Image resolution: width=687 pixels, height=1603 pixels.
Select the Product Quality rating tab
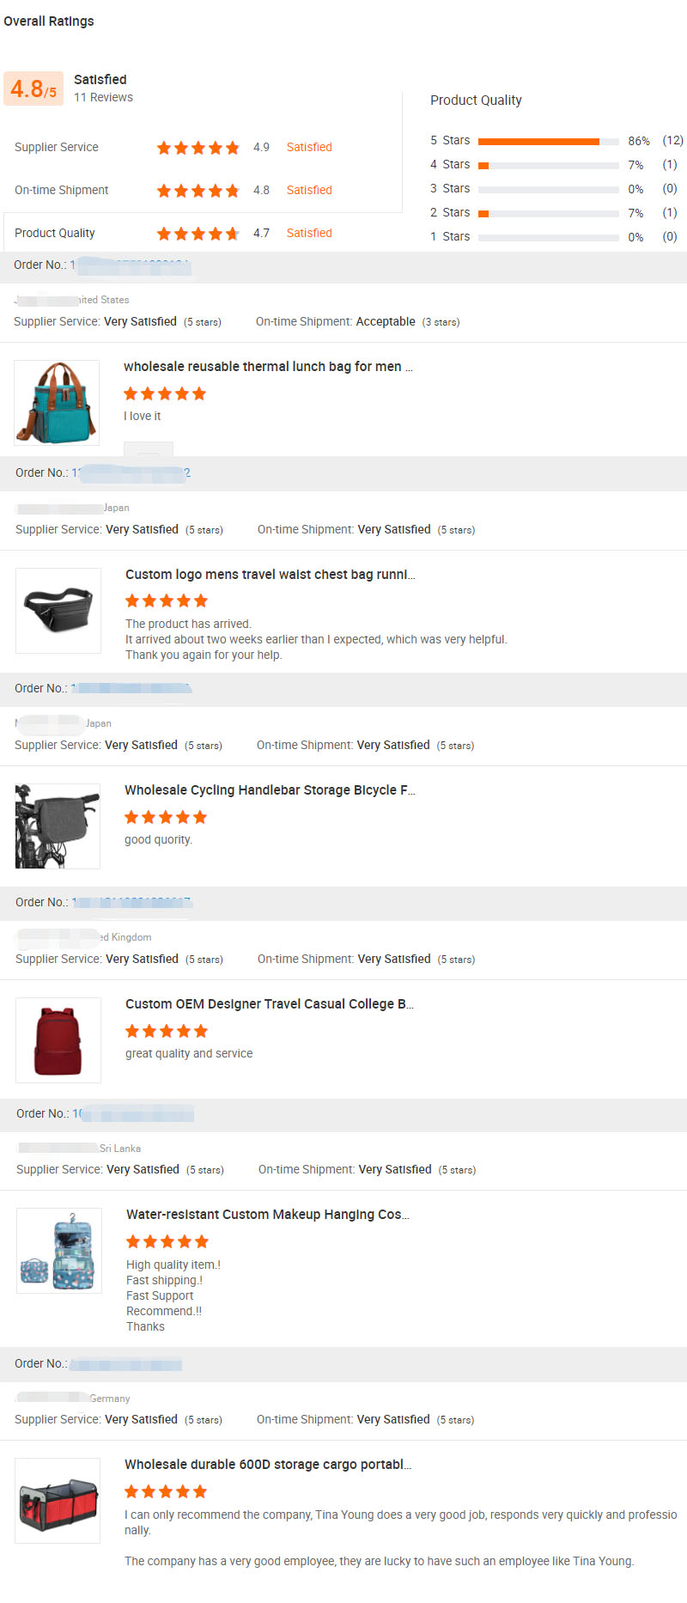(55, 234)
